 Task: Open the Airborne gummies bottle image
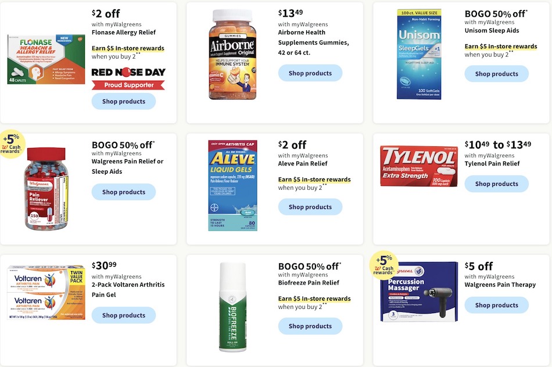(x=232, y=55)
